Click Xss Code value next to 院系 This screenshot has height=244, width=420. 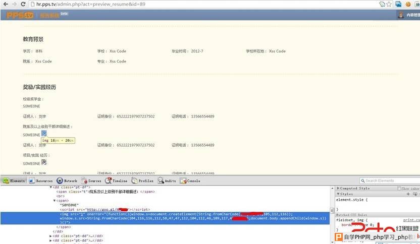pyautogui.click(x=43, y=62)
